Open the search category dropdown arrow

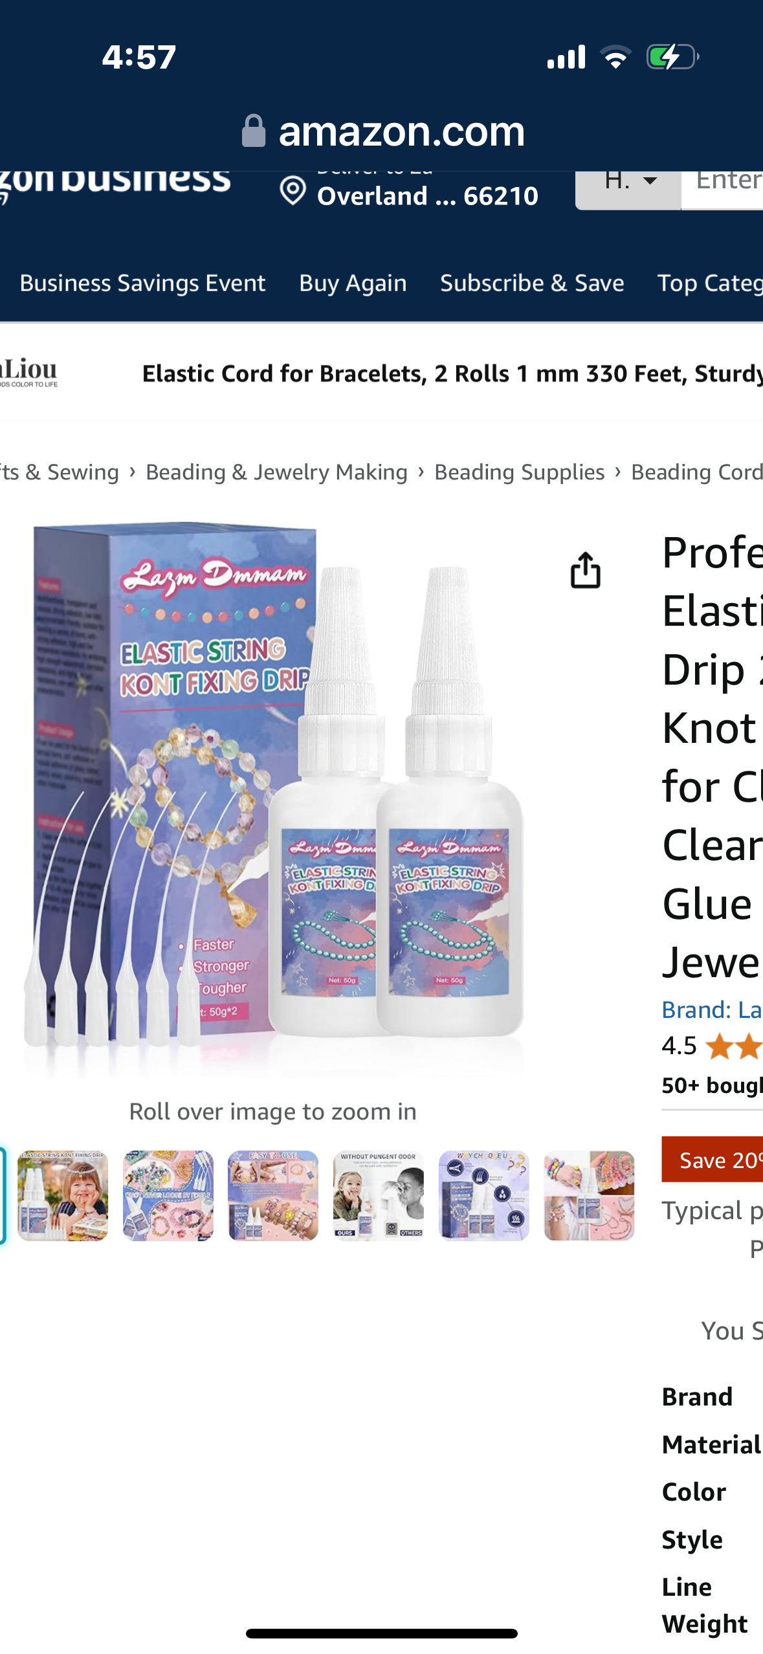(x=650, y=181)
